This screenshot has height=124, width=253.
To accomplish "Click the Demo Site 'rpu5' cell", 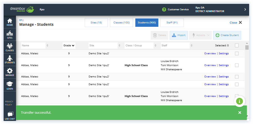I will point(99,96).
